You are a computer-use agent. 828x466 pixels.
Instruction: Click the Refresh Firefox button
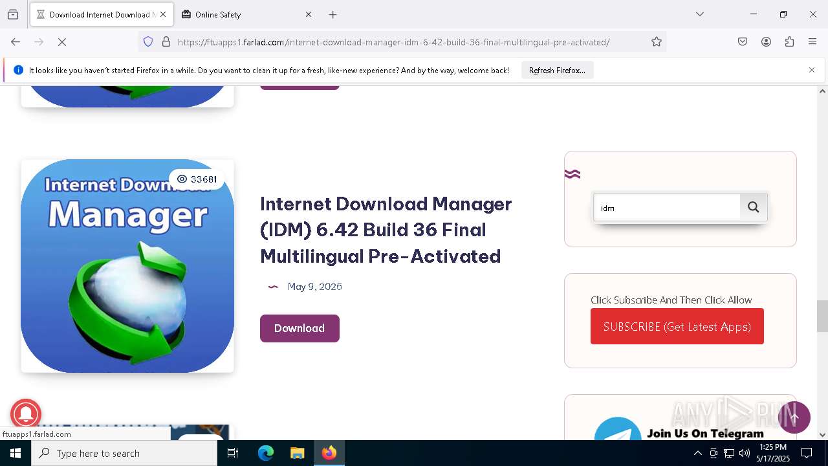point(557,70)
